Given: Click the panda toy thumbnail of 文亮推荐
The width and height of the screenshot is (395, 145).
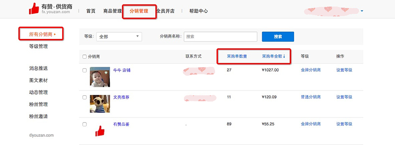Looking at the screenshot, I should point(100,104).
